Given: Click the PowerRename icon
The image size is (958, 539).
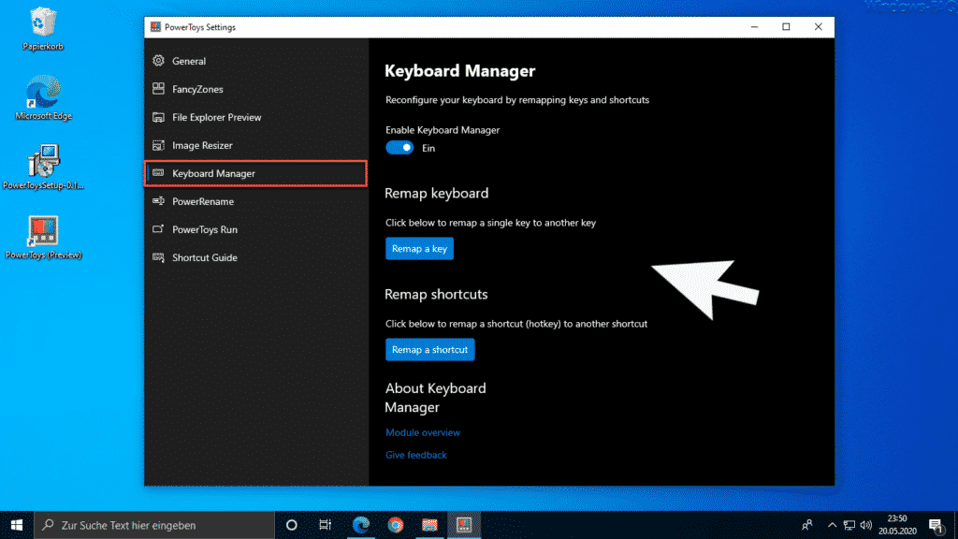Looking at the screenshot, I should (158, 201).
